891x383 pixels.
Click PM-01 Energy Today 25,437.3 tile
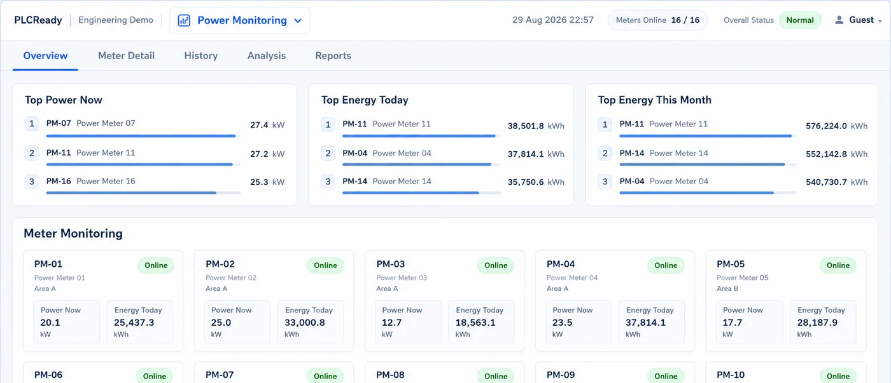click(x=140, y=322)
